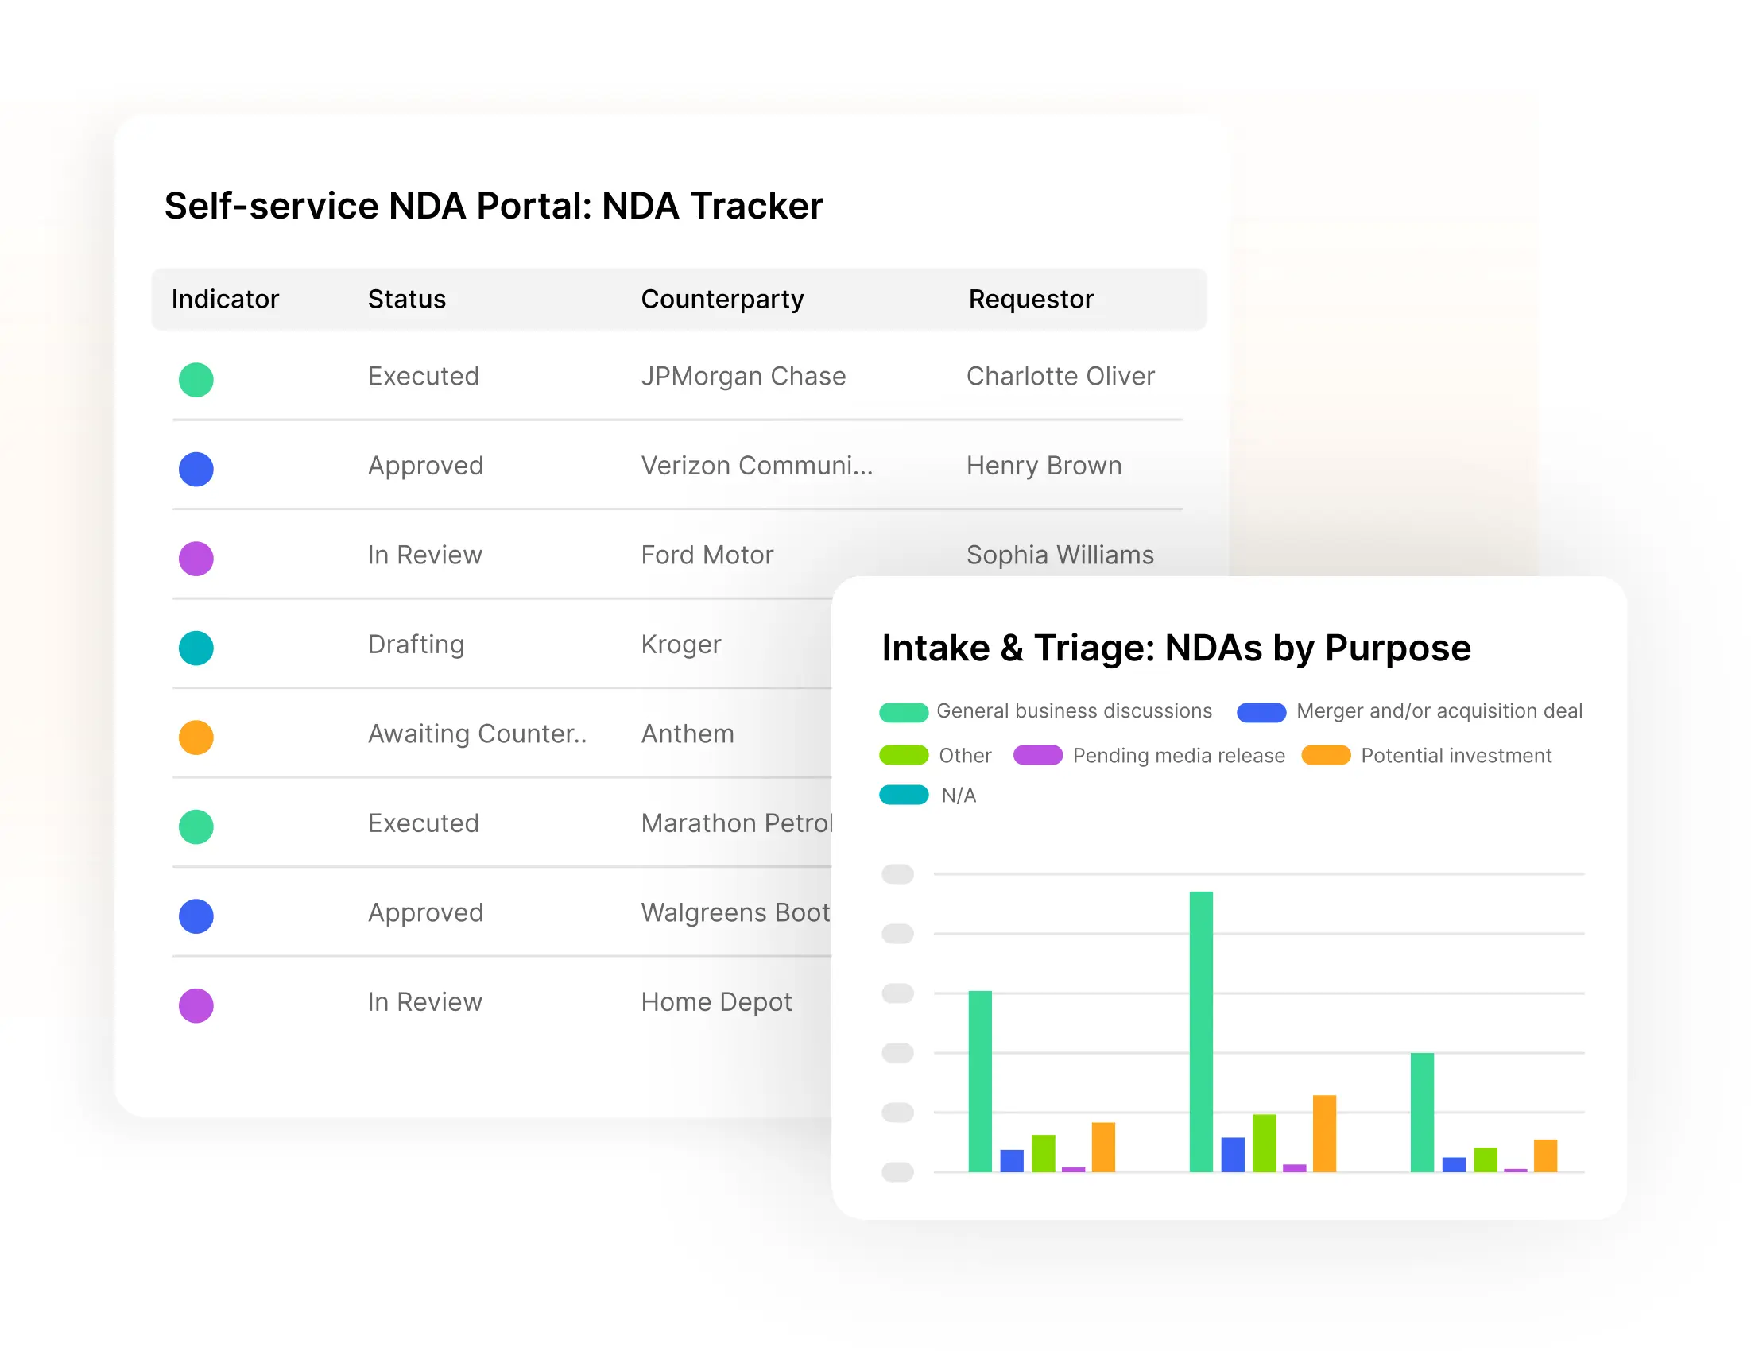This screenshot has width=1751, height=1351.
Task: Sort by Requestor column header
Action: click(x=1030, y=299)
